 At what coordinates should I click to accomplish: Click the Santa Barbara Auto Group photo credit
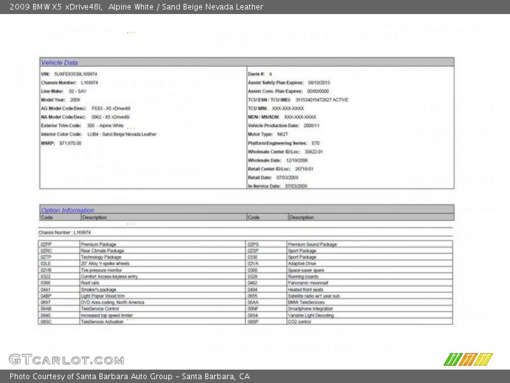tap(129, 377)
